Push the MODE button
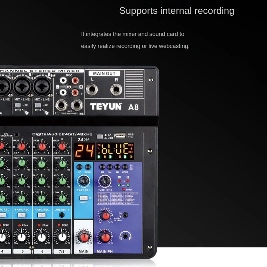 125,167
